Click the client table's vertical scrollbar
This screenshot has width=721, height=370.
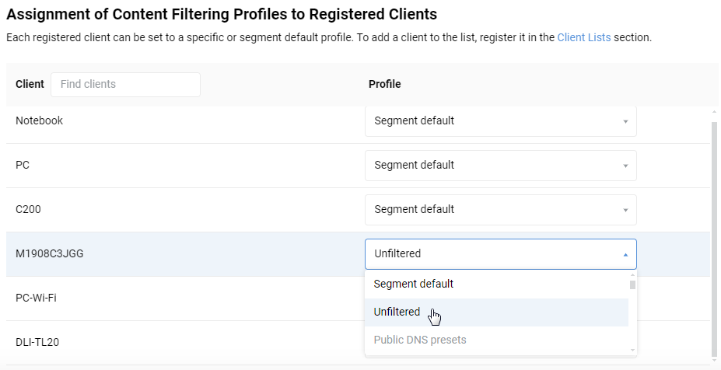(714, 233)
